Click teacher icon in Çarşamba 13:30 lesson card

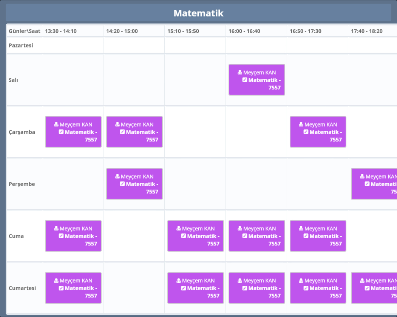[x=56, y=124]
